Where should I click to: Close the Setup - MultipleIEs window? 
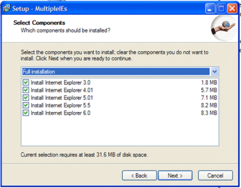click(x=231, y=8)
